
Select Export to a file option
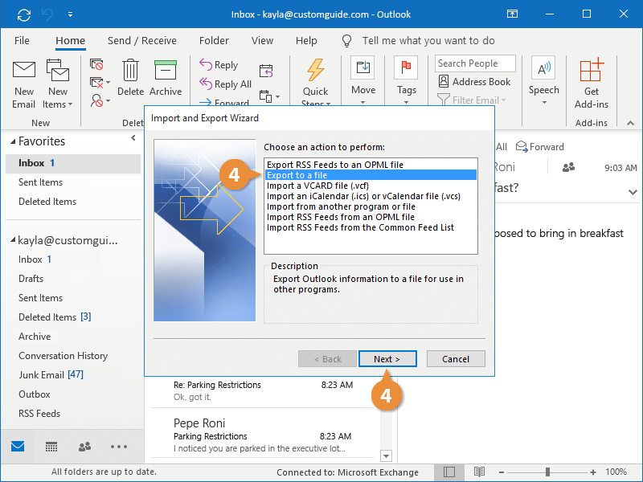click(371, 175)
